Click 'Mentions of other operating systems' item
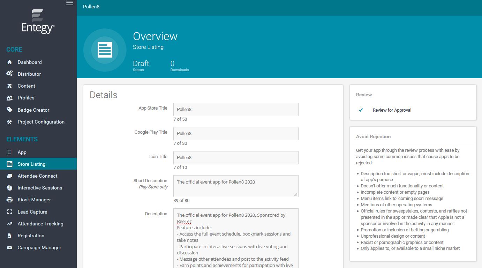 click(x=396, y=205)
